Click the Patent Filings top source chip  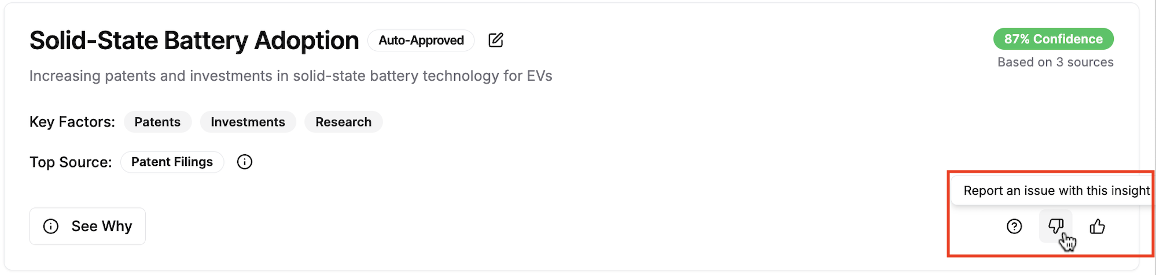tap(172, 162)
